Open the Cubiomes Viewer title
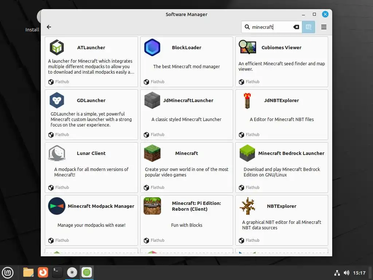Viewport: 373px width, 280px height. 282,47
